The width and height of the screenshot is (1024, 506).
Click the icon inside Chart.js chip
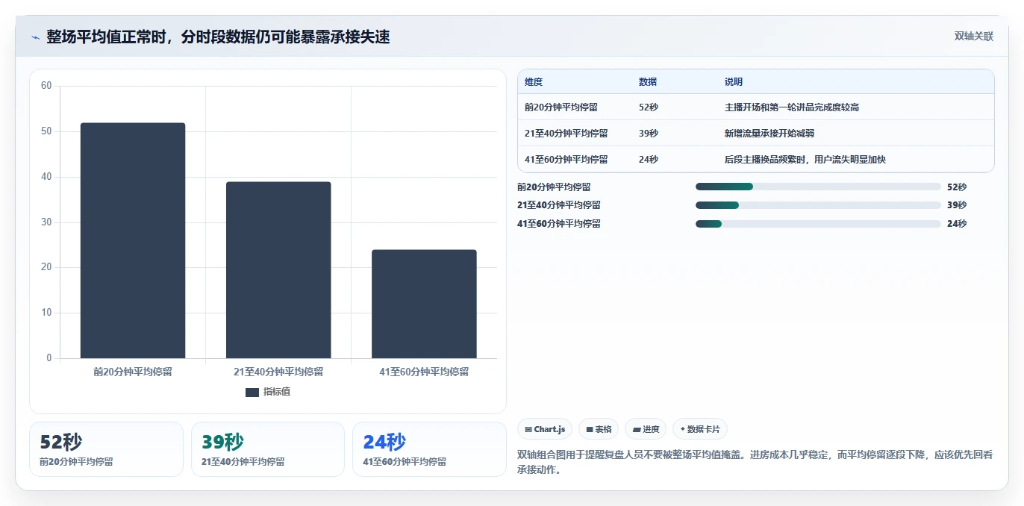click(x=528, y=429)
